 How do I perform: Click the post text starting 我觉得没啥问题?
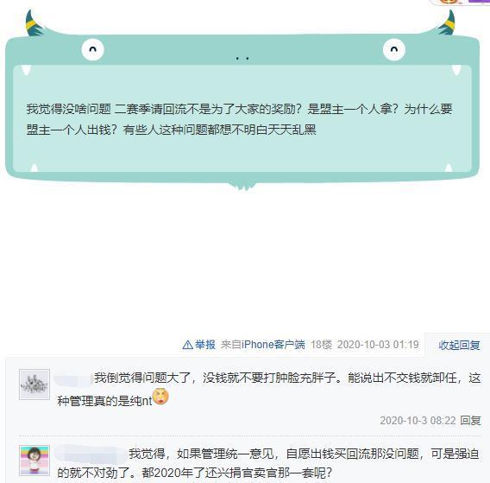[239, 119]
